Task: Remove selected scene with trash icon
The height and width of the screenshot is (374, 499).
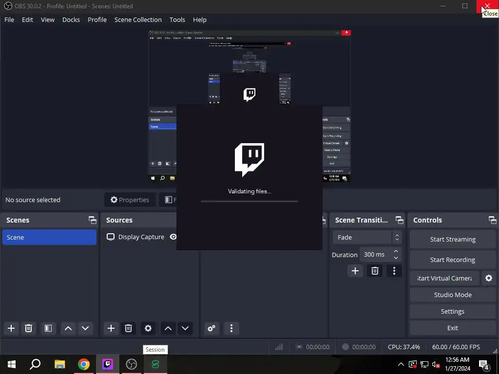Action: [28, 328]
